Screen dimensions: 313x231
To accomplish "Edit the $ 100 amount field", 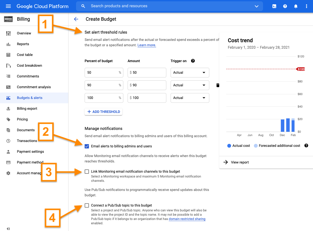I will 147,98.
